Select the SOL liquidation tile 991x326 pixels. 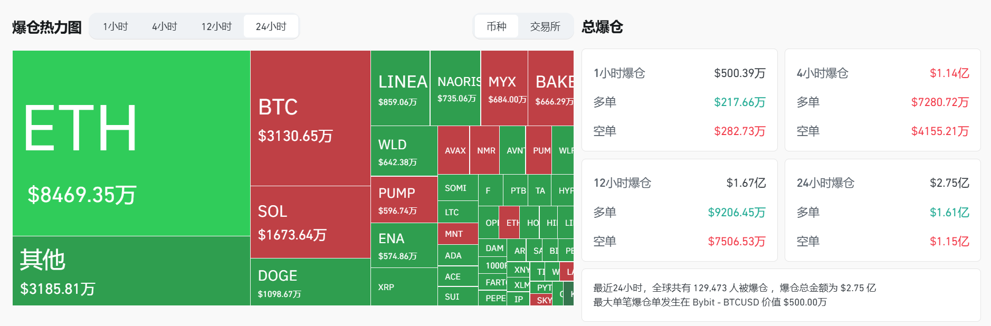point(310,222)
